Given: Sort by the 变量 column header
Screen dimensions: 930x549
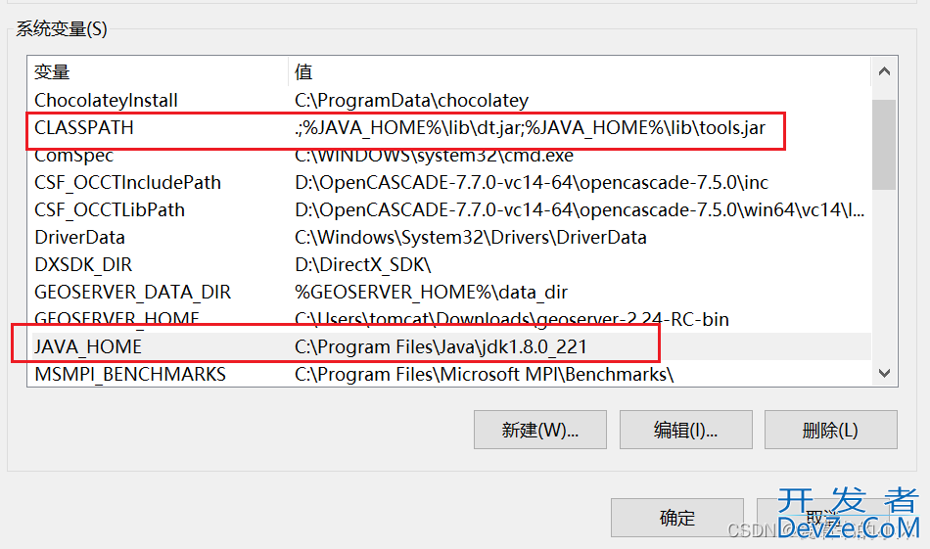Looking at the screenshot, I should coord(158,71).
